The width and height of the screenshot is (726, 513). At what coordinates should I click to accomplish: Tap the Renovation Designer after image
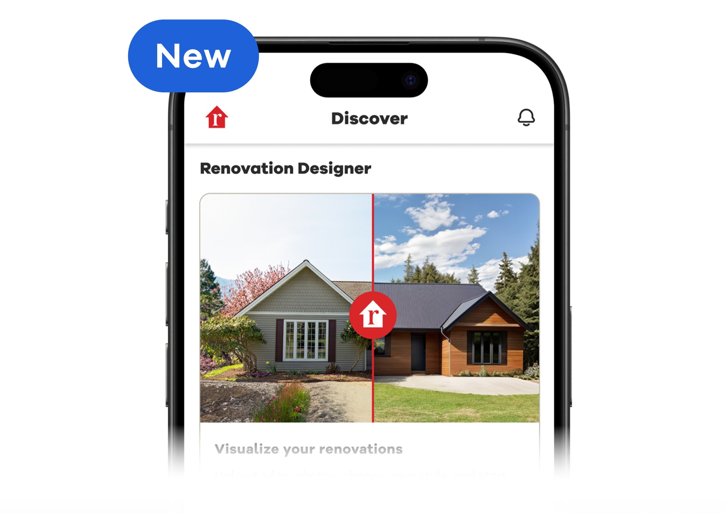point(455,311)
